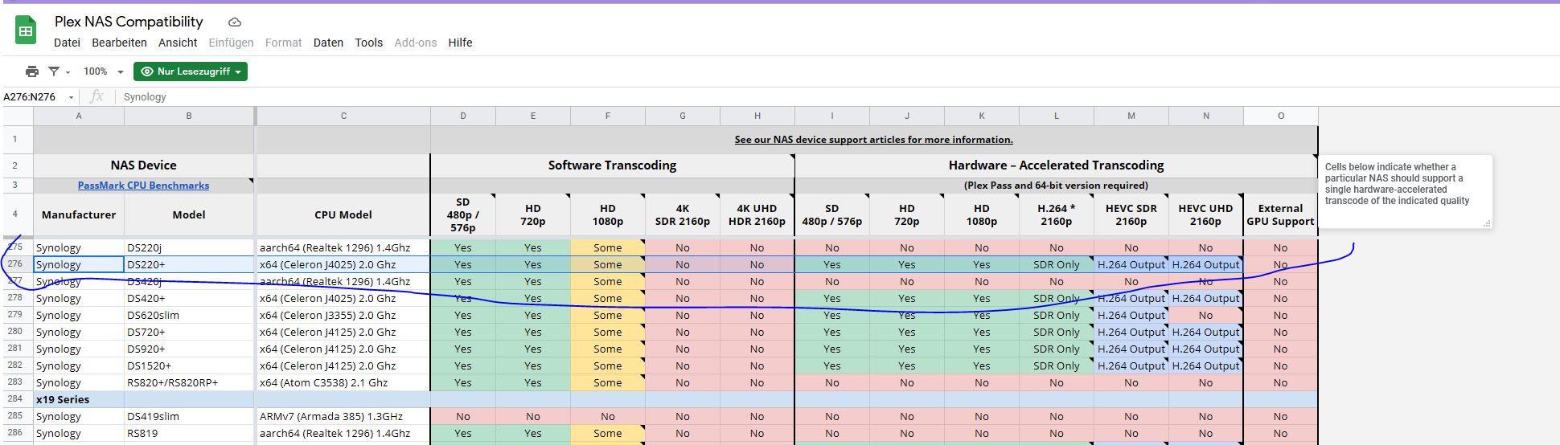Follow the PassMark CPU Benchmarks link
Screen dimensions: 1560x445
point(143,186)
